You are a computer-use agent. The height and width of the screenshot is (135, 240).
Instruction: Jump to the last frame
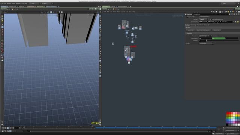tap(13, 128)
